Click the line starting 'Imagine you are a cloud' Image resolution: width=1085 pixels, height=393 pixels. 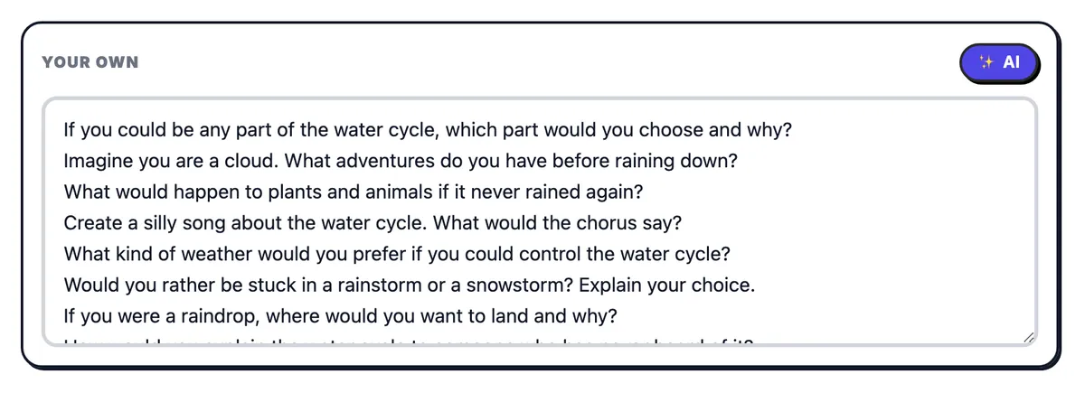click(x=401, y=161)
